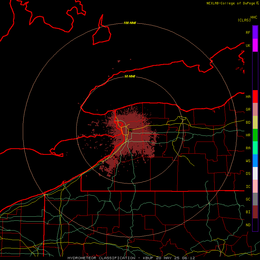This screenshot has height=260, width=260.
Task: Click the "RF" legend label
Action: pos(248,32)
